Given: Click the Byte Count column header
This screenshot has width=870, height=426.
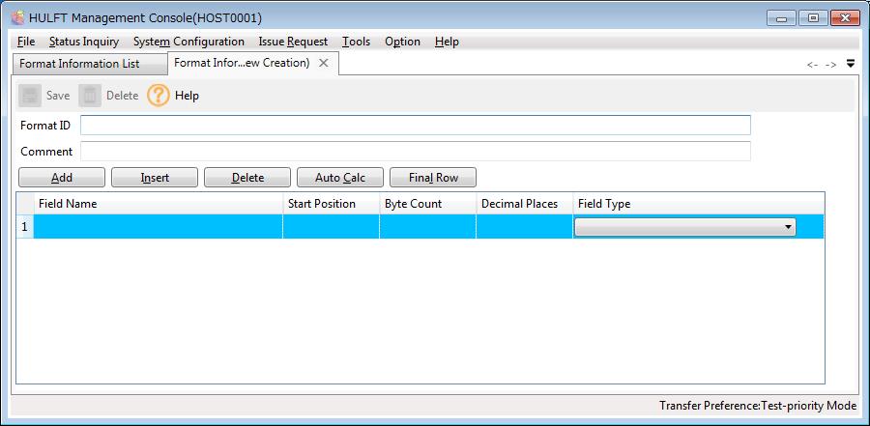Looking at the screenshot, I should point(428,204).
